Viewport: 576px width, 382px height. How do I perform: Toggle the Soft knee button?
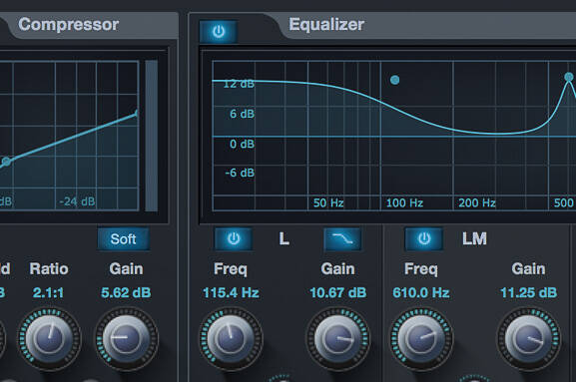pos(124,239)
